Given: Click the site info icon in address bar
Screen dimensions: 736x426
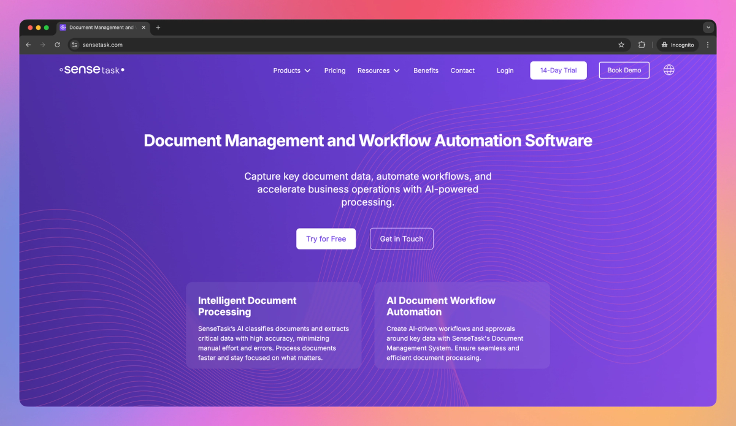Looking at the screenshot, I should coord(75,45).
